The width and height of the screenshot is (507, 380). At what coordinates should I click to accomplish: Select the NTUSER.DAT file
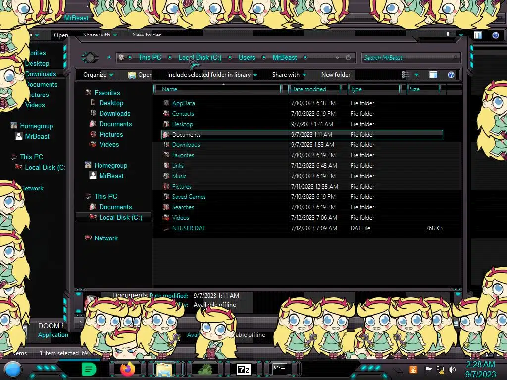[x=189, y=228]
